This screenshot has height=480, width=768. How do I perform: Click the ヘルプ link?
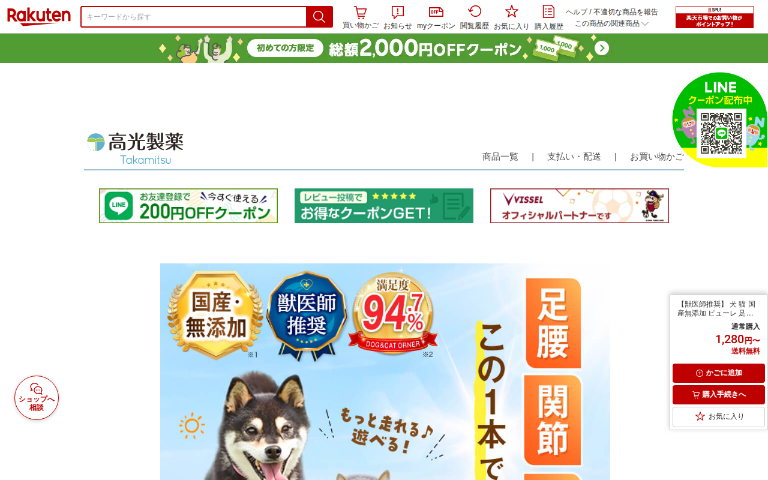pyautogui.click(x=576, y=12)
